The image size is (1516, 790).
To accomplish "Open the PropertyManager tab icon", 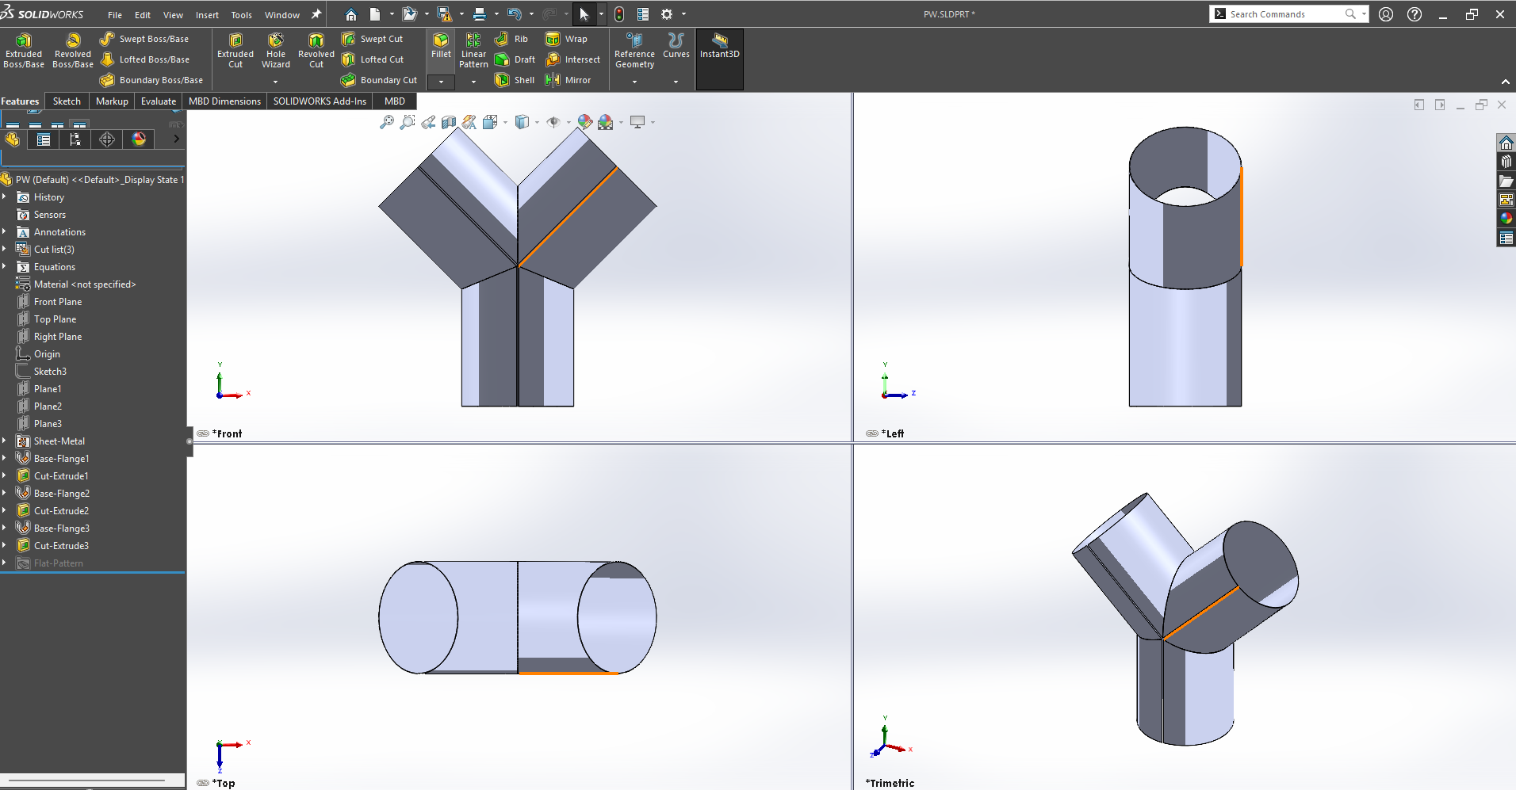I will [44, 139].
